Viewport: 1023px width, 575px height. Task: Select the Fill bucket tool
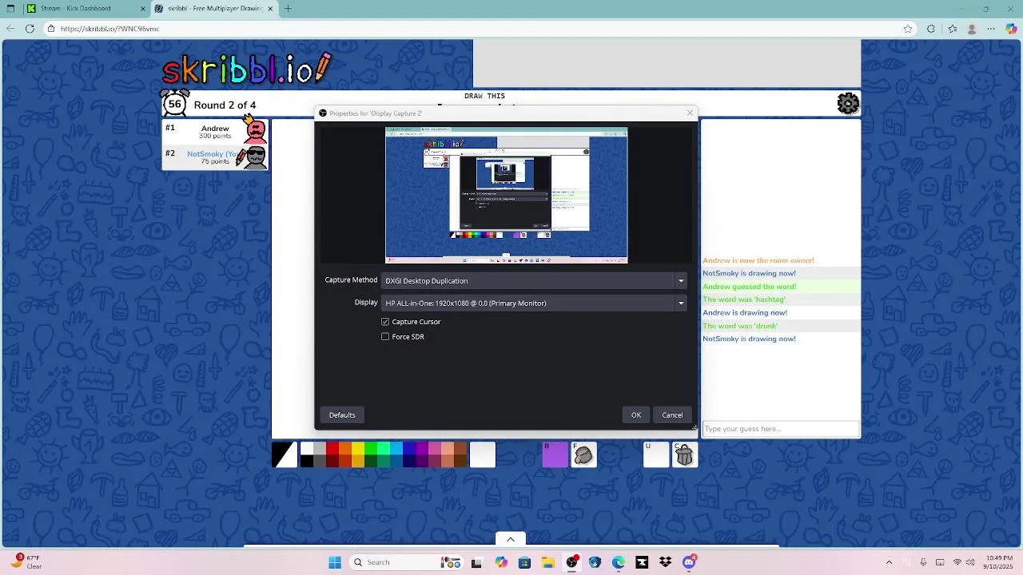point(583,455)
